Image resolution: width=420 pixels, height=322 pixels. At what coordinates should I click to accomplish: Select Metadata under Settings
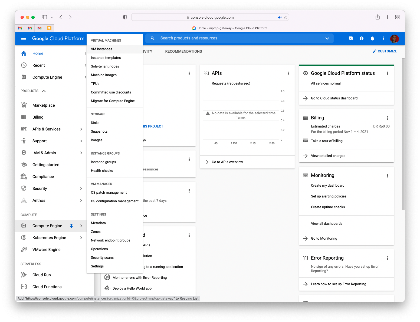(x=115, y=223)
